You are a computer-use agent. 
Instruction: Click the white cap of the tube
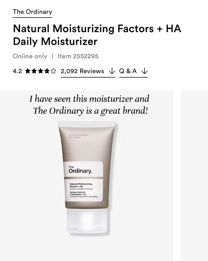click(87, 221)
